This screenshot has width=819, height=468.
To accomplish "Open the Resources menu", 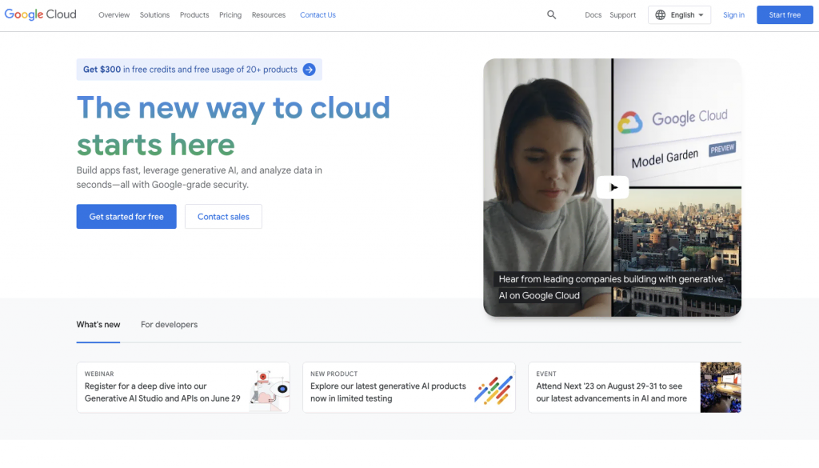I will point(268,15).
